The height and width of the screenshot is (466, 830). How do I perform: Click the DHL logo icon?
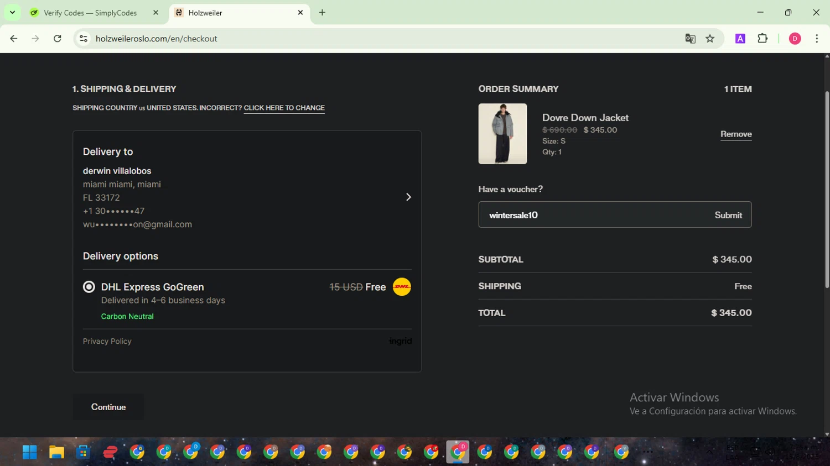(x=402, y=287)
